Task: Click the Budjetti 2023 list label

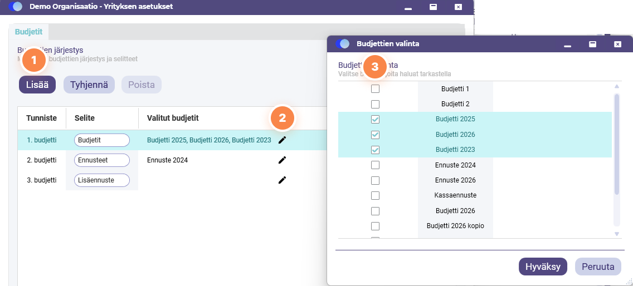Action: (455, 150)
